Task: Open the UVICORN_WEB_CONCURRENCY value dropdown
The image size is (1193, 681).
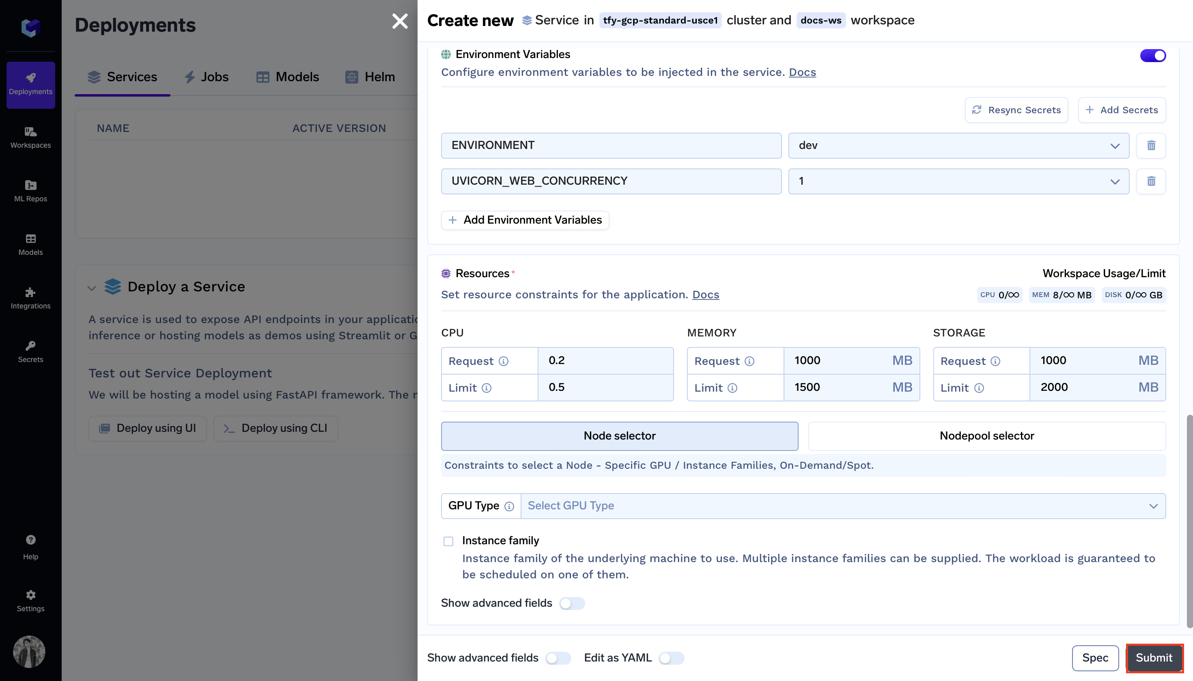Action: click(959, 181)
